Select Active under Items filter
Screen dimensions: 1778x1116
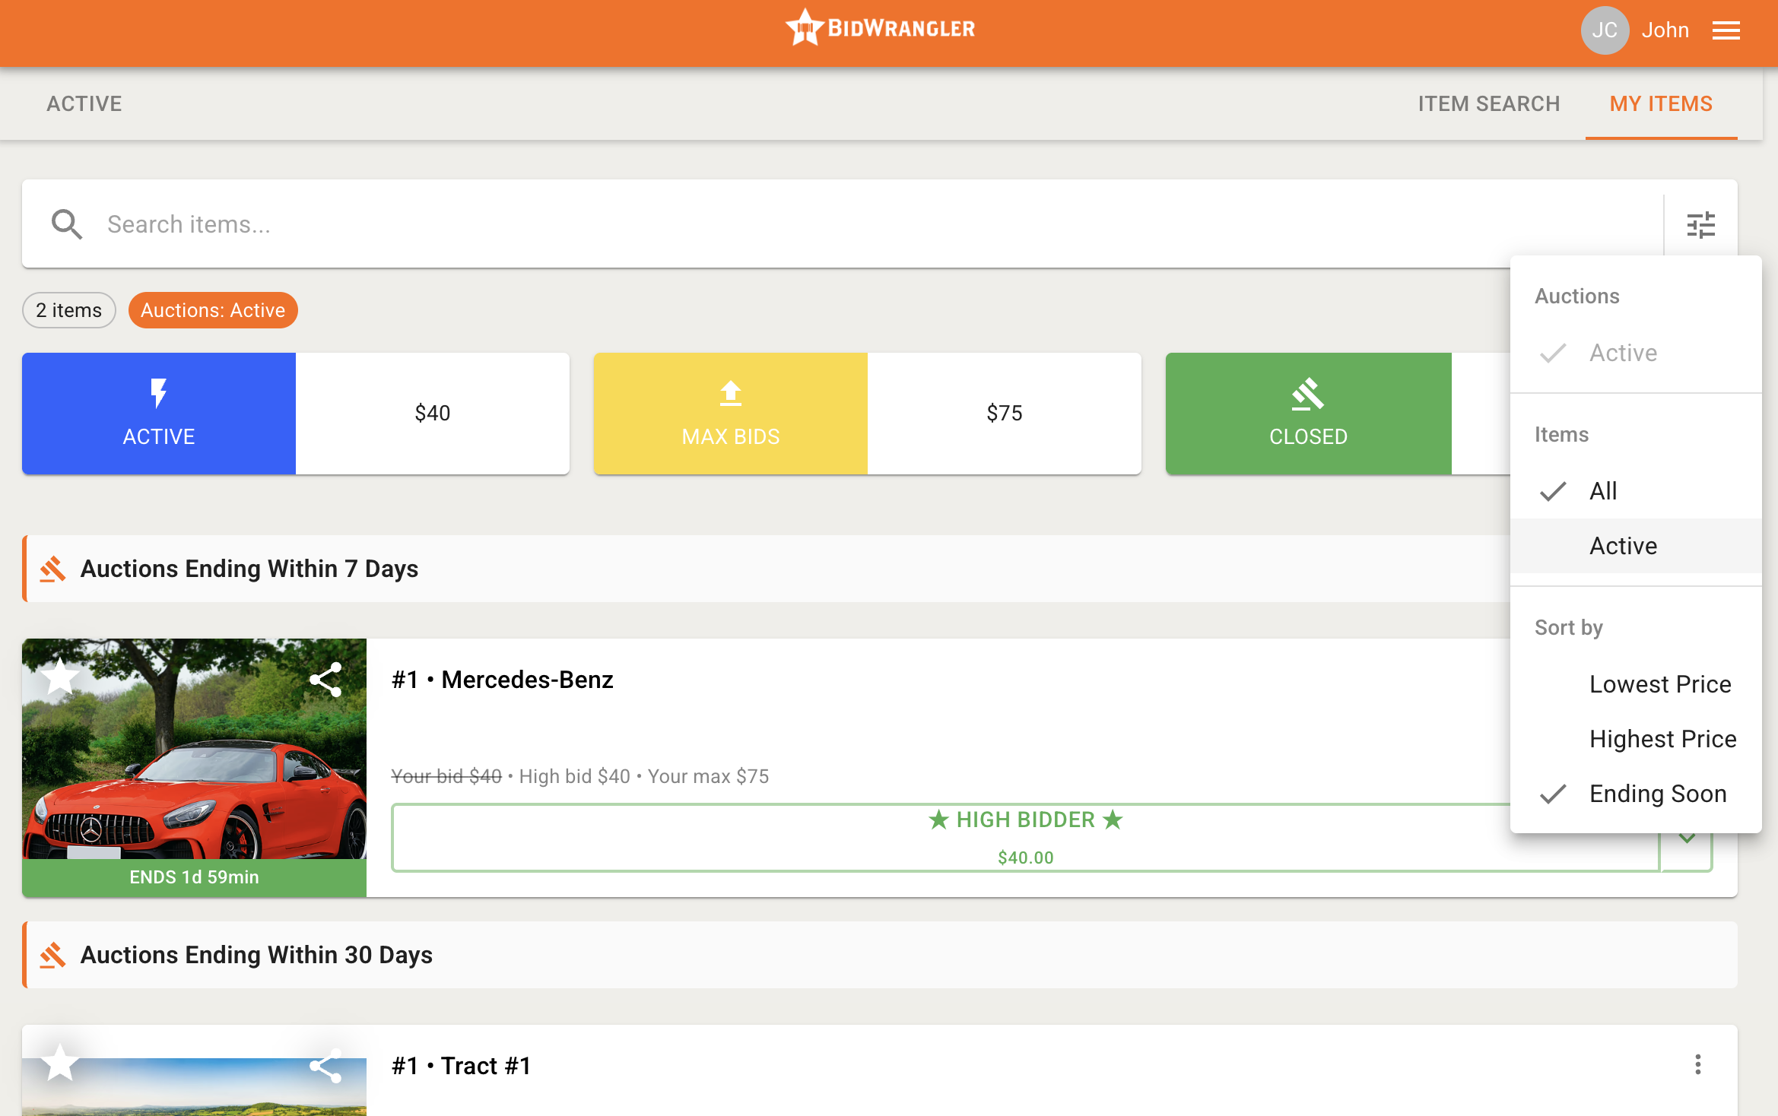[x=1636, y=546]
